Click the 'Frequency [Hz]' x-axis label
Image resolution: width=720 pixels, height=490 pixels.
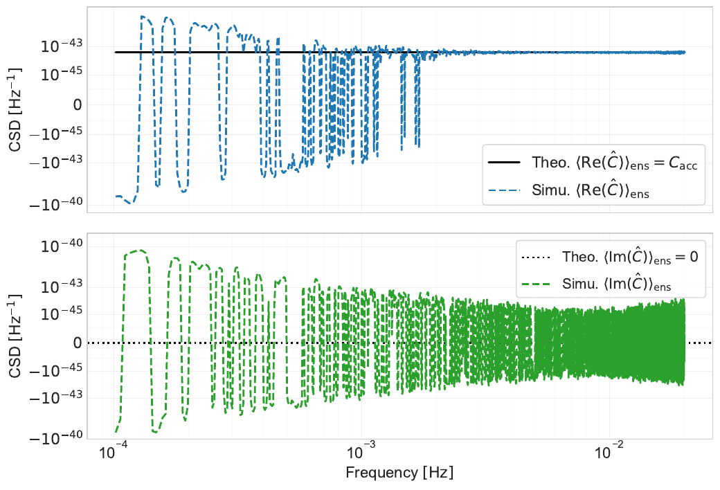(x=399, y=473)
